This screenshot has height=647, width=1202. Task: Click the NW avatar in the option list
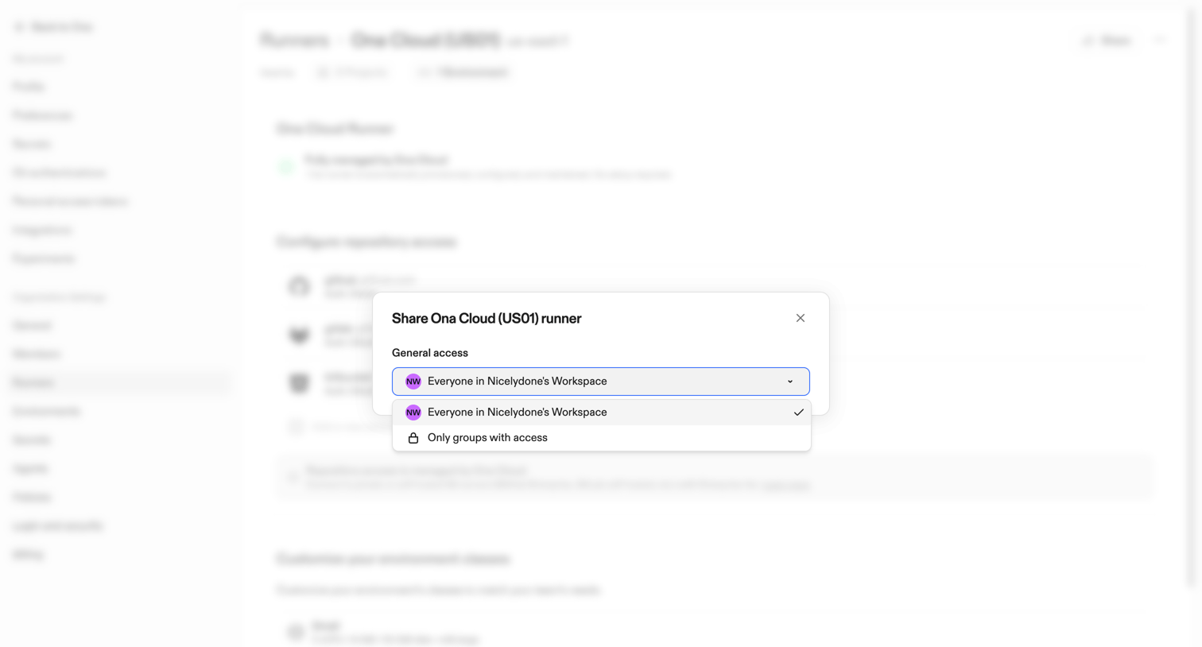click(x=413, y=413)
